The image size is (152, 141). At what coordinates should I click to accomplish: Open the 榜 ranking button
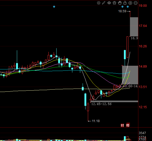click(128, 125)
